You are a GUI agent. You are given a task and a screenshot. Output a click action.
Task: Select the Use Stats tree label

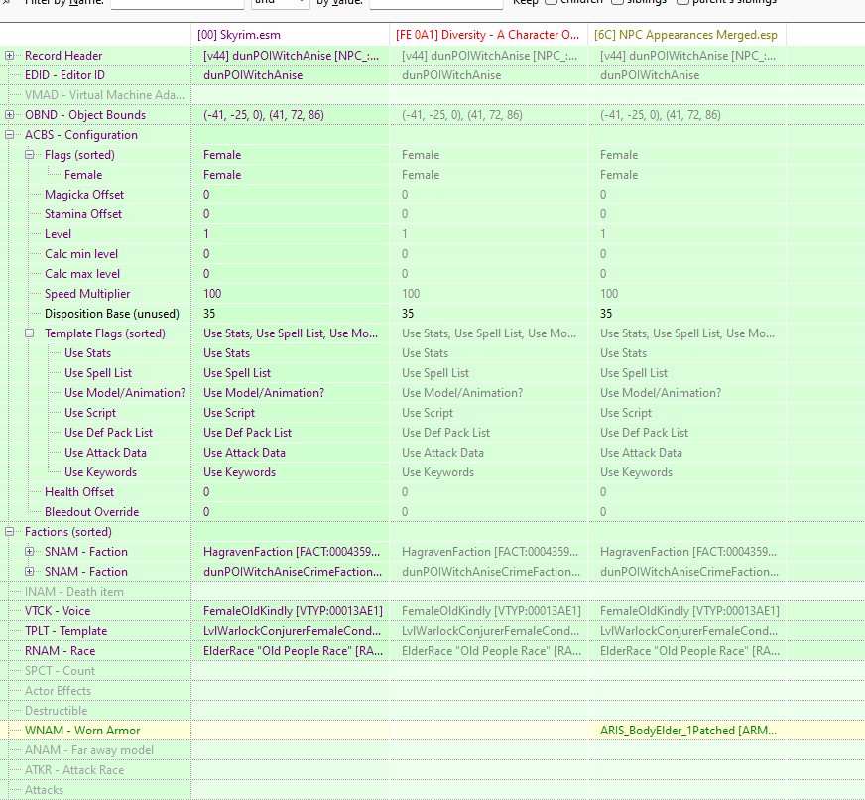click(x=87, y=353)
